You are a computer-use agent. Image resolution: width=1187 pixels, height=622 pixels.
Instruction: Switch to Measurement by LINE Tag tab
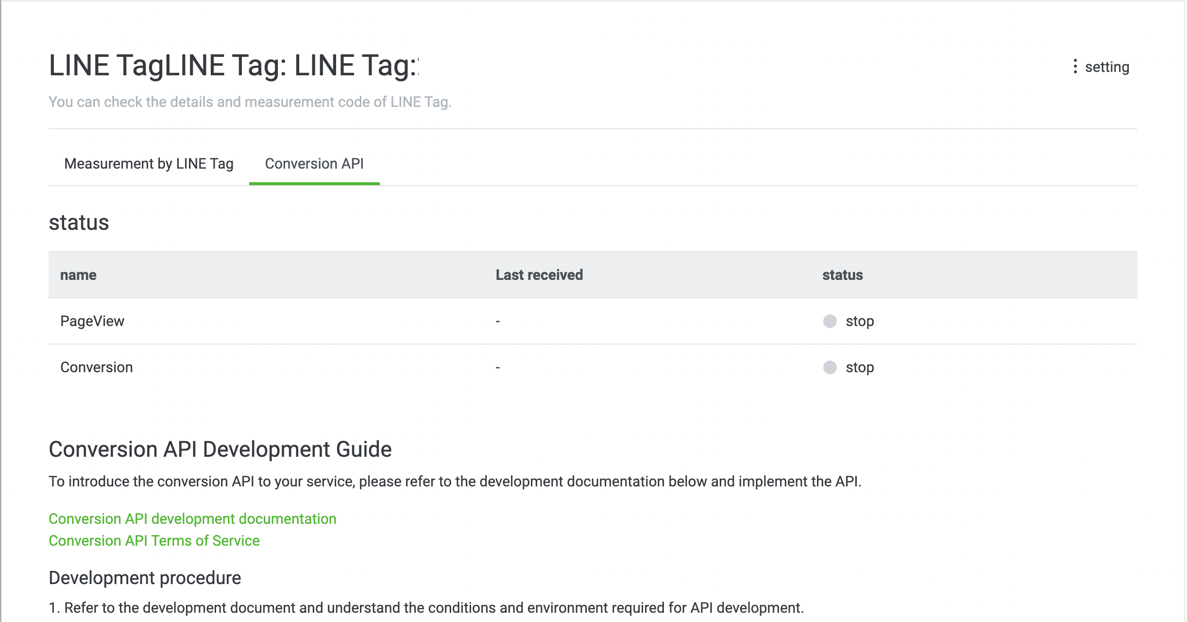[149, 164]
